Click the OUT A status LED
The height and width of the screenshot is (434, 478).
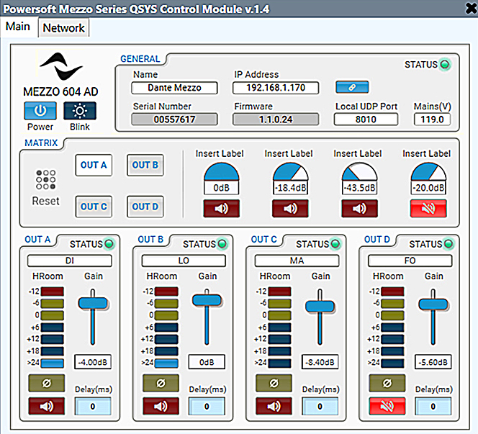[109, 244]
